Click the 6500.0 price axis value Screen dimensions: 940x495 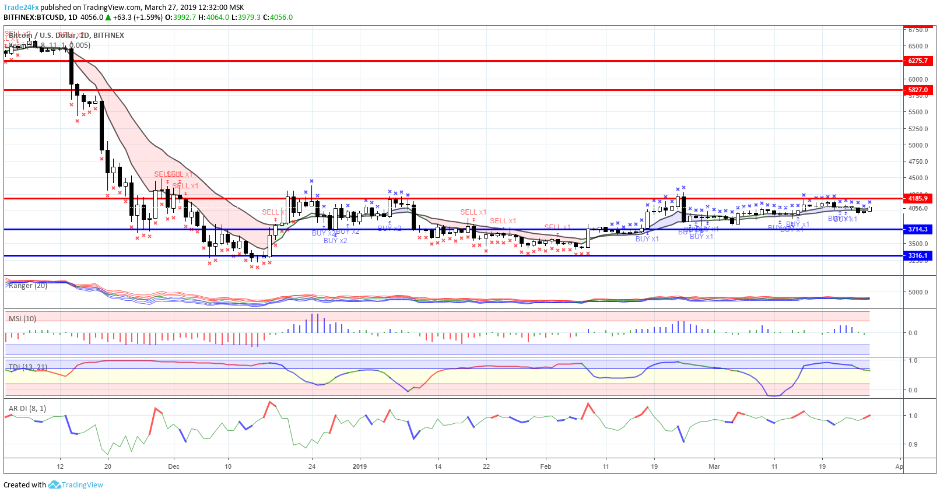(918, 46)
